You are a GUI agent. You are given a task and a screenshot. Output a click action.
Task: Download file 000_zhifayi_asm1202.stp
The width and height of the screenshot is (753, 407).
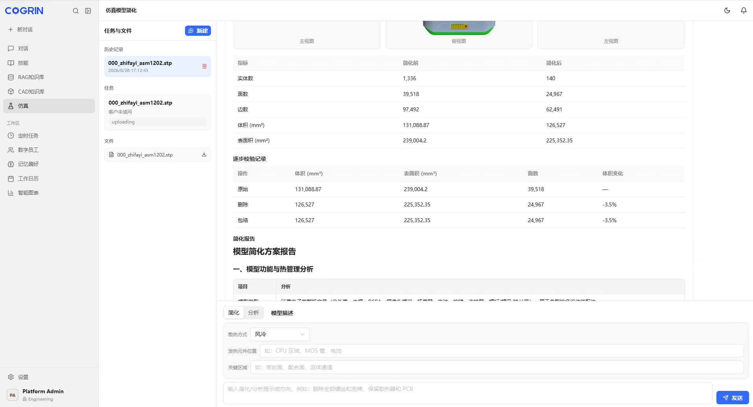204,155
